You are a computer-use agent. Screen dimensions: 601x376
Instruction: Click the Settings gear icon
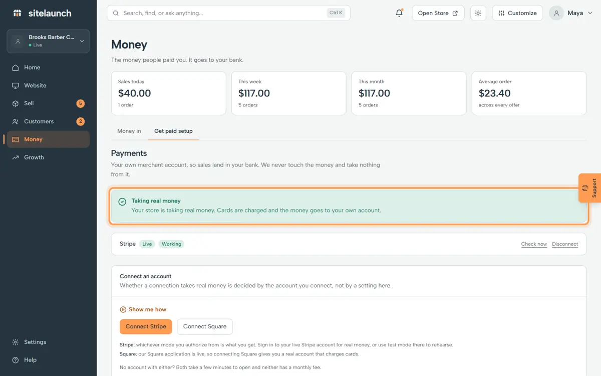point(16,342)
